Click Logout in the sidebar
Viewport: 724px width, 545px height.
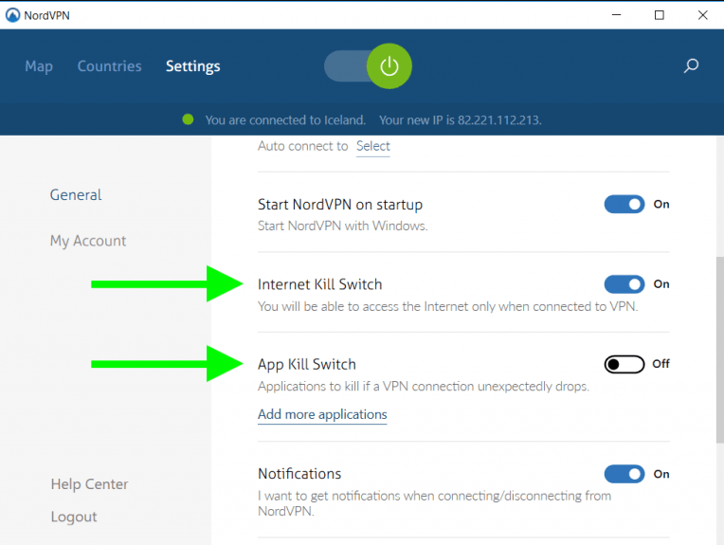[x=74, y=517]
